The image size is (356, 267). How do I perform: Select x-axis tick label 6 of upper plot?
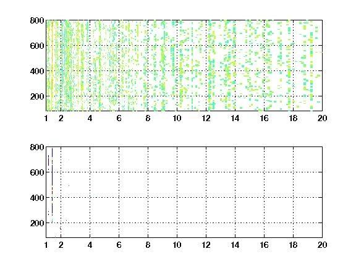[119, 118]
